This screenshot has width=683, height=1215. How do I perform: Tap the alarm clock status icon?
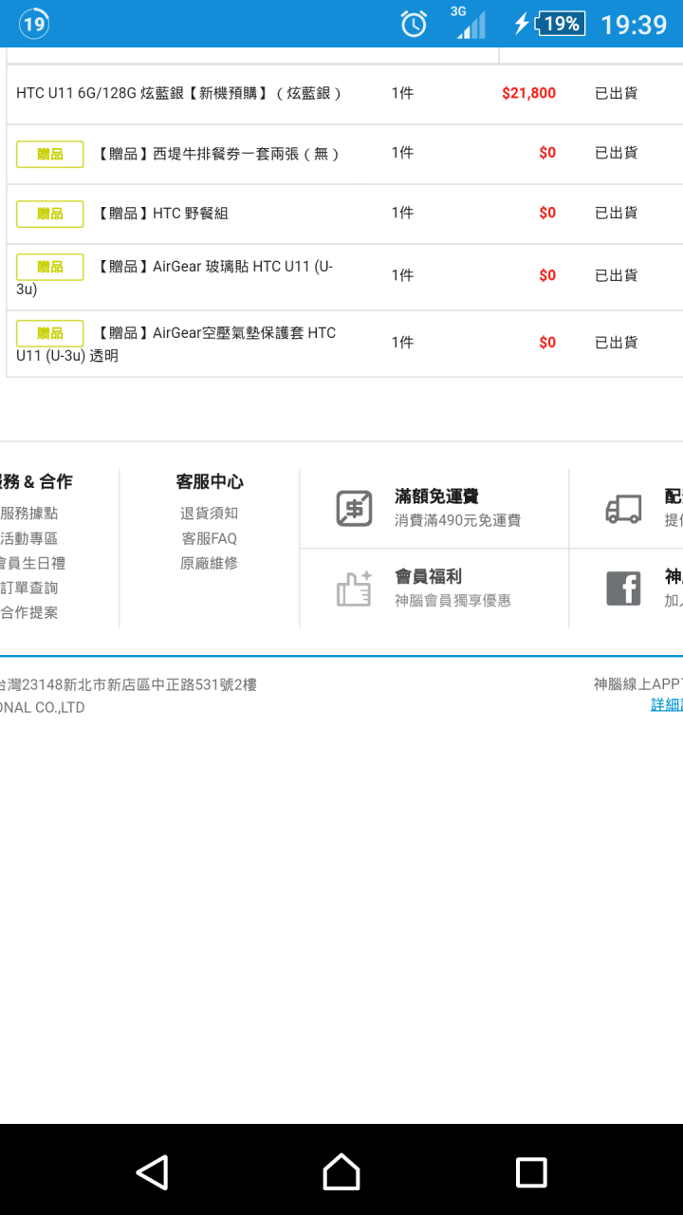click(414, 24)
